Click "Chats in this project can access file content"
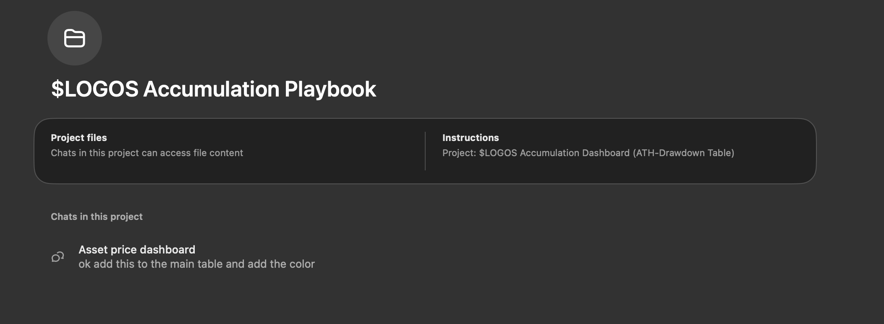Viewport: 884px width, 324px height. pyautogui.click(x=147, y=153)
